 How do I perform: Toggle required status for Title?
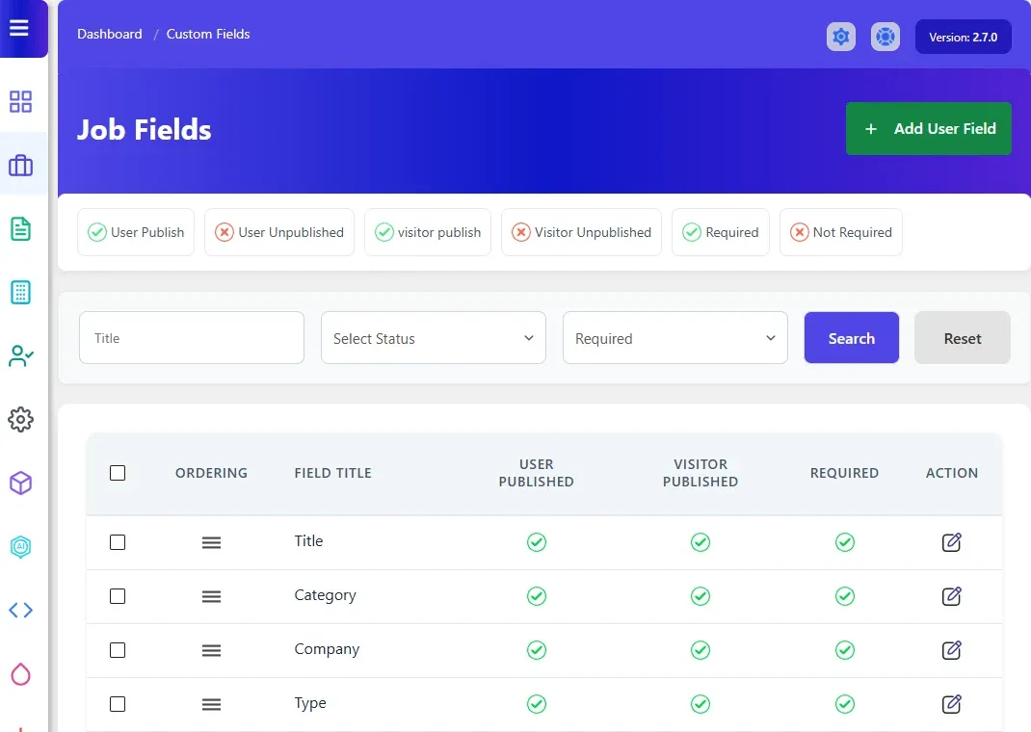[x=845, y=542]
